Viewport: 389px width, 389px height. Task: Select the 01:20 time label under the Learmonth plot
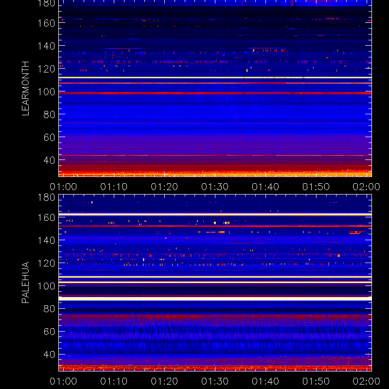coord(164,187)
